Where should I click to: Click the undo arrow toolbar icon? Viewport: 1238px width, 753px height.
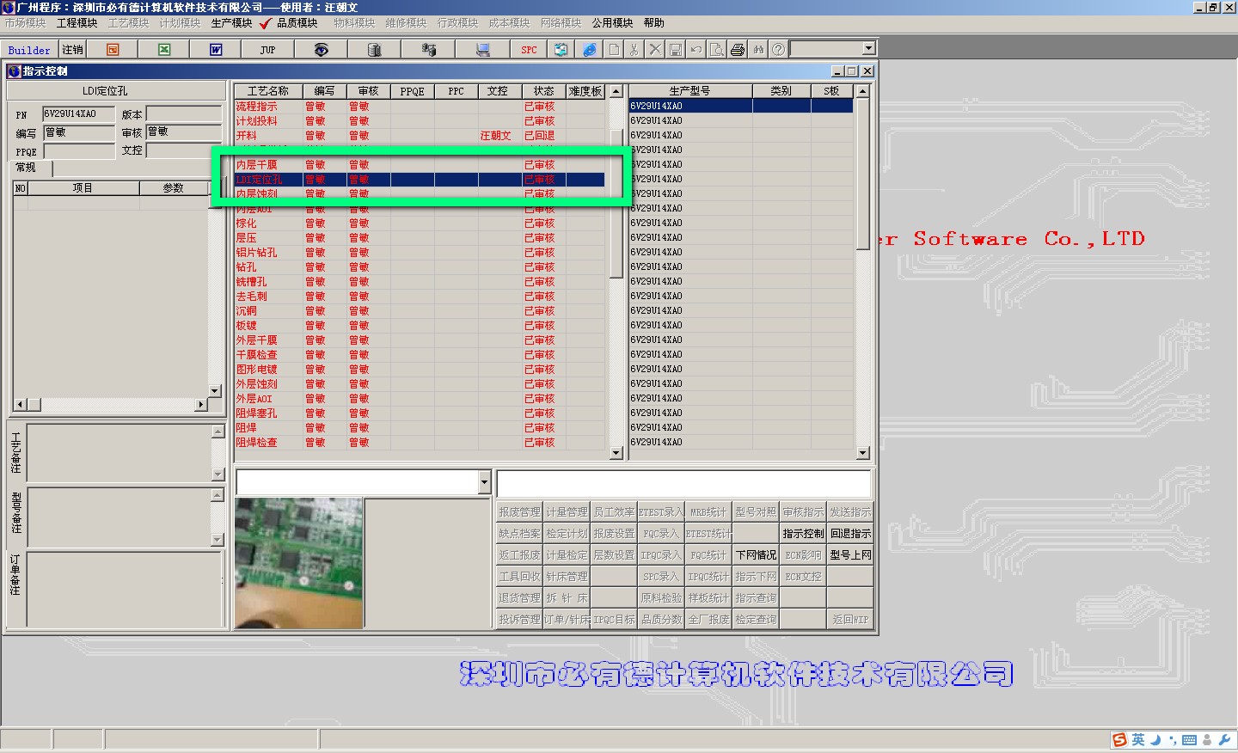click(696, 50)
